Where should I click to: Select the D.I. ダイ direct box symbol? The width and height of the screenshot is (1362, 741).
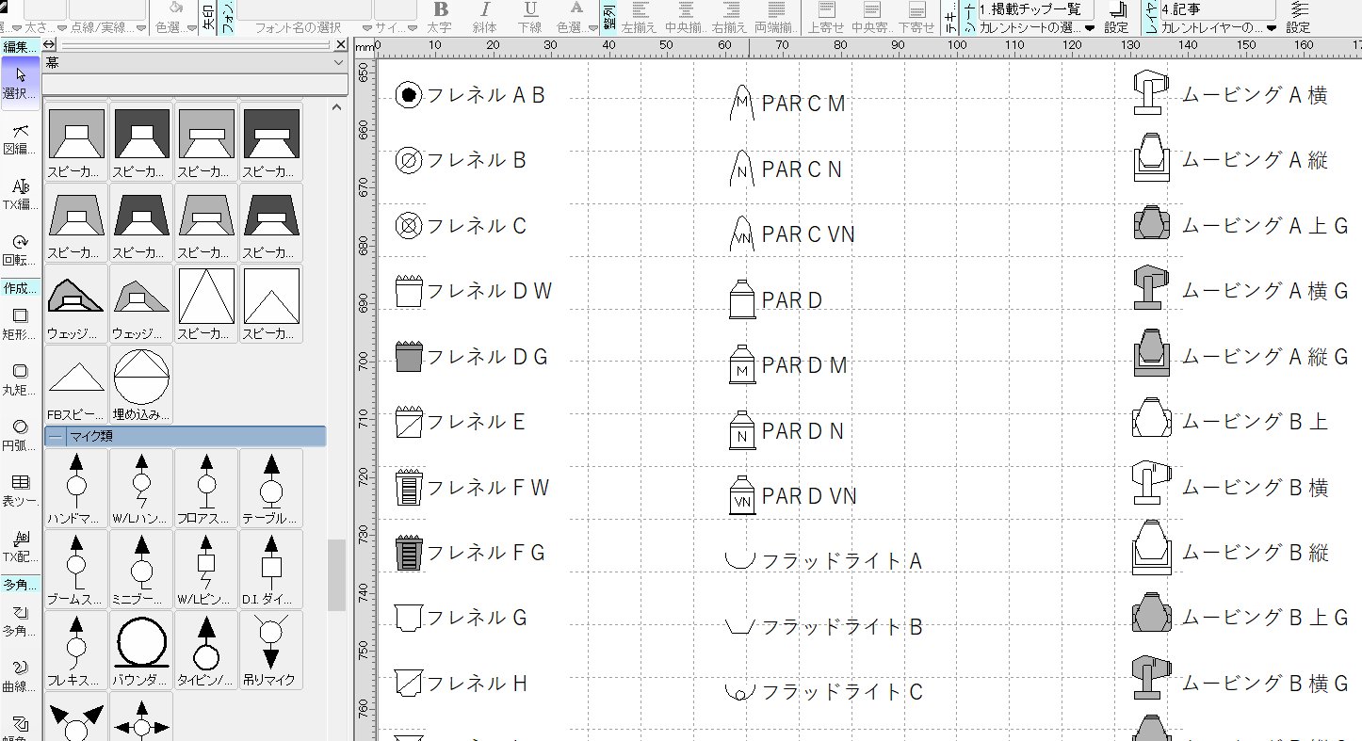pyautogui.click(x=271, y=569)
